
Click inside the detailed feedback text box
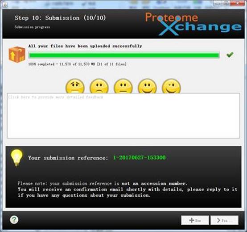123,116
